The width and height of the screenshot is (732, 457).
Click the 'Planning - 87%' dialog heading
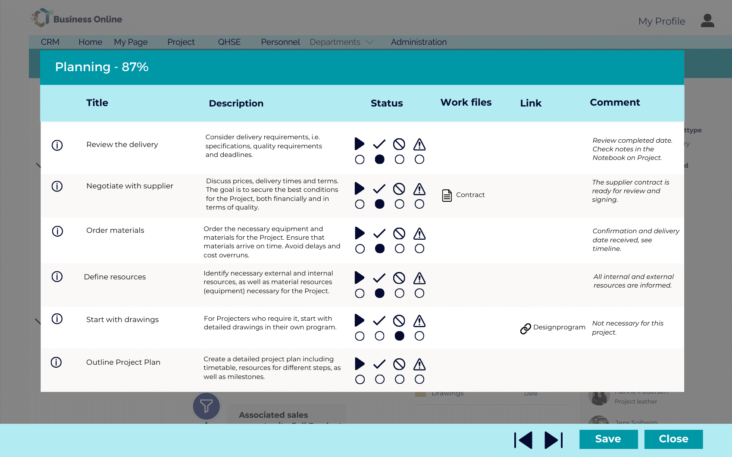pos(102,67)
